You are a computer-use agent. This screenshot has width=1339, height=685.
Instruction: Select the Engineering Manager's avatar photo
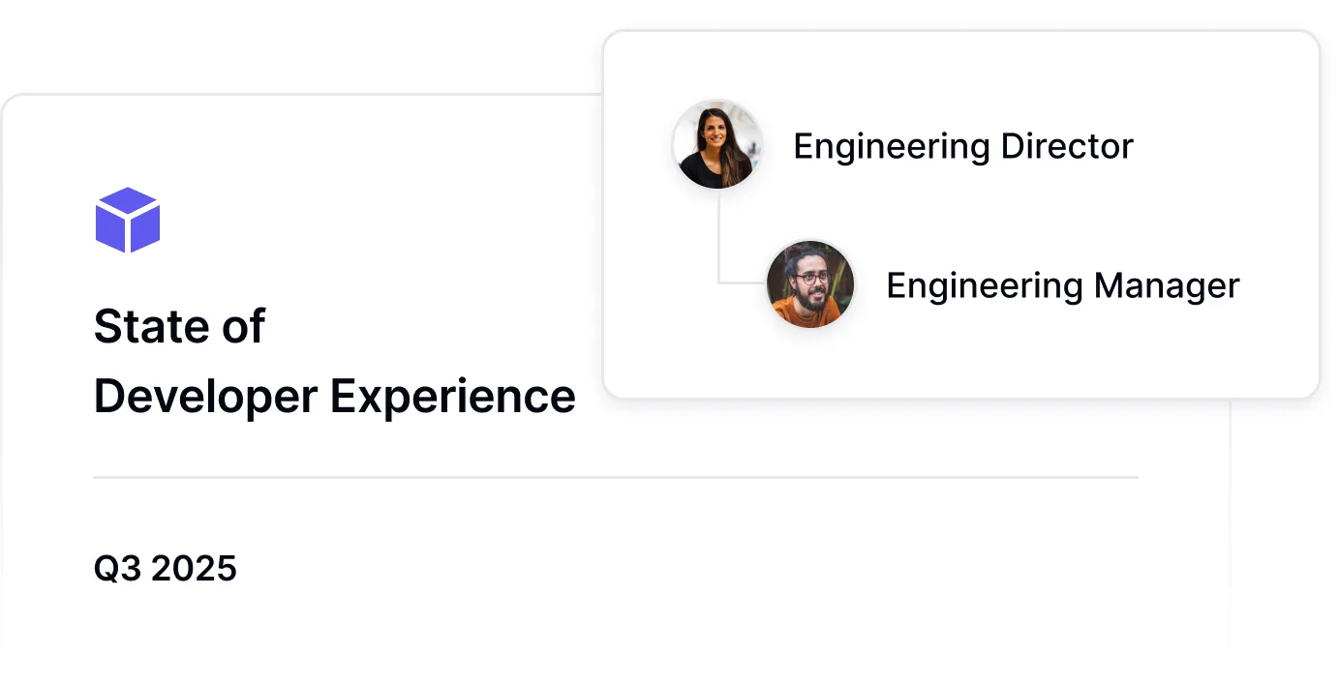coord(810,284)
